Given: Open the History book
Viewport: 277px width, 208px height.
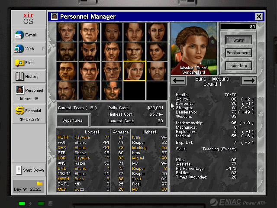Looking at the screenshot, I should pyautogui.click(x=29, y=76).
